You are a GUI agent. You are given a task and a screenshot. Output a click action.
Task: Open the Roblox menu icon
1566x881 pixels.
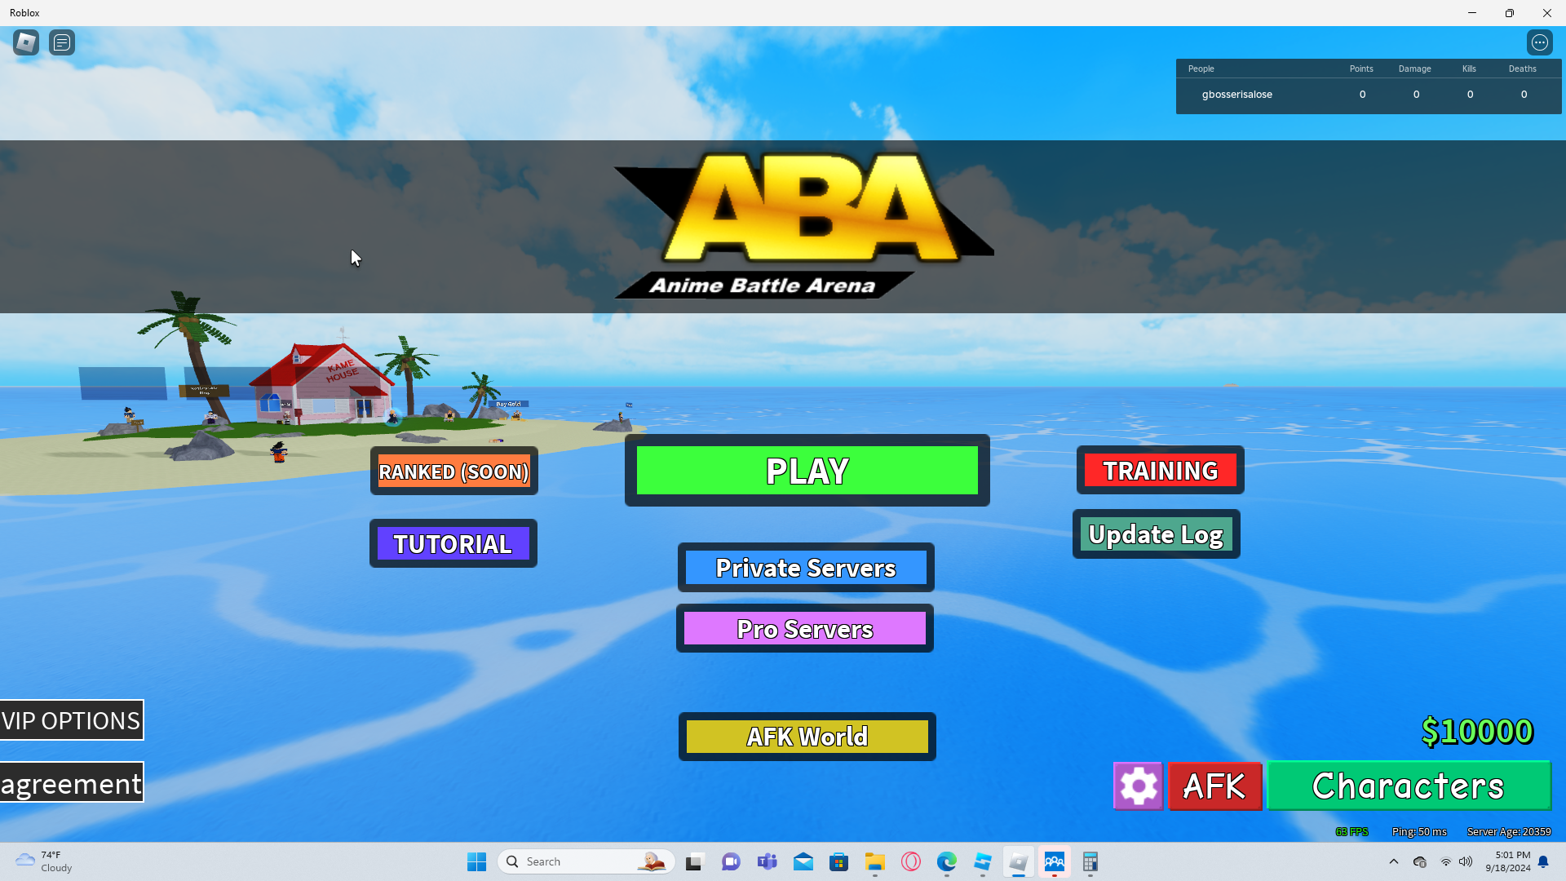[x=26, y=42]
